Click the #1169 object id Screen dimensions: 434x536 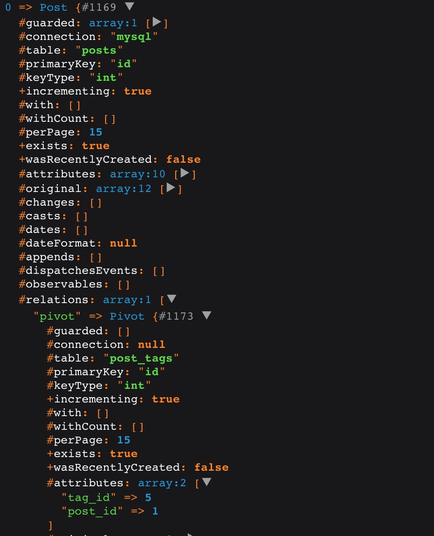point(99,7)
